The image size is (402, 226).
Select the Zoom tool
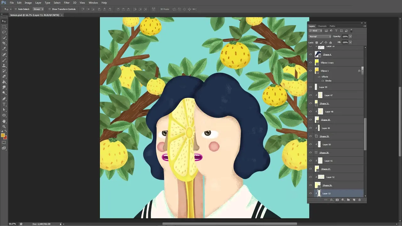(x=4, y=126)
